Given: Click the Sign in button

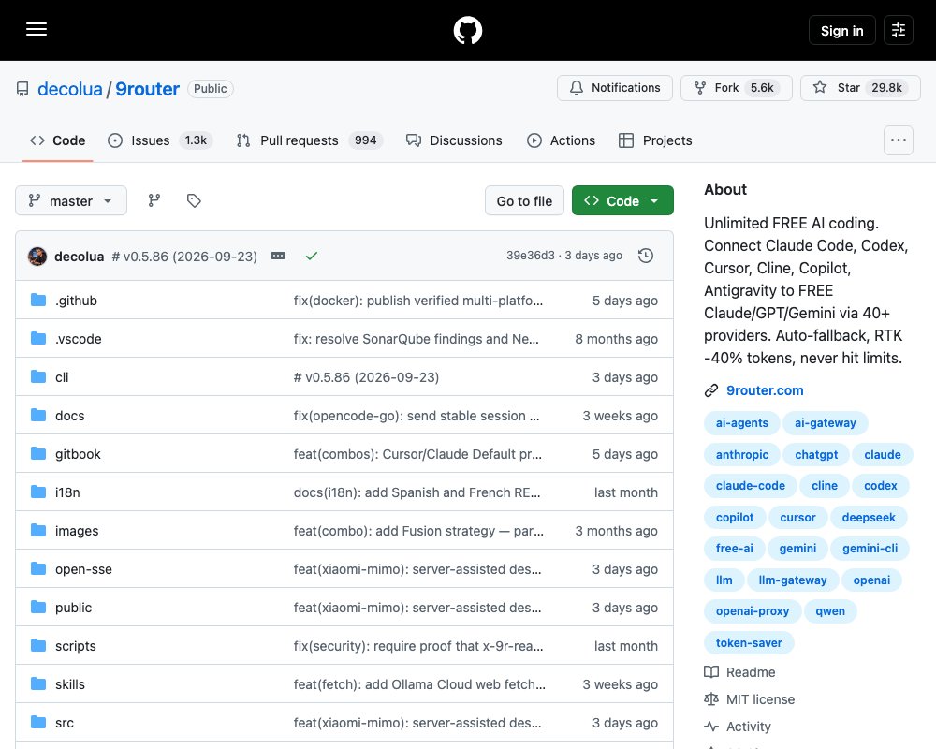Looking at the screenshot, I should coord(841,31).
